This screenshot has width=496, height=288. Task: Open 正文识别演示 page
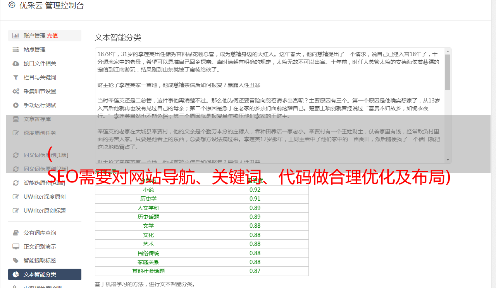pyautogui.click(x=45, y=247)
